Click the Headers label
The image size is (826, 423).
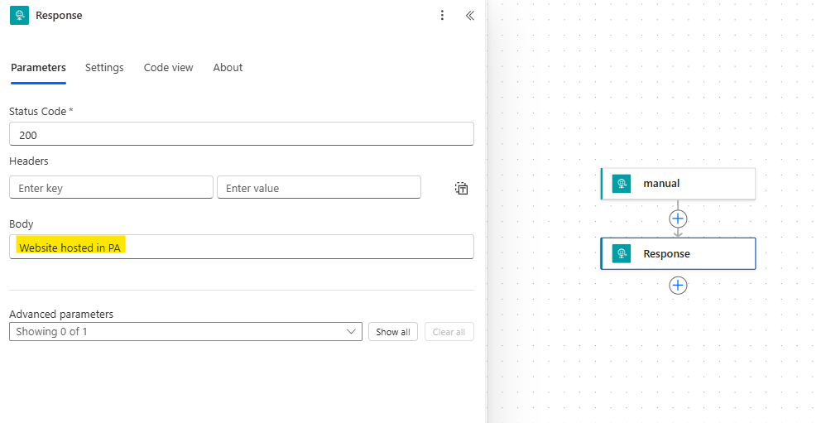(x=29, y=161)
